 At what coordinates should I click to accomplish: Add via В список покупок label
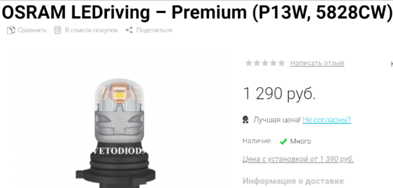click(x=91, y=30)
